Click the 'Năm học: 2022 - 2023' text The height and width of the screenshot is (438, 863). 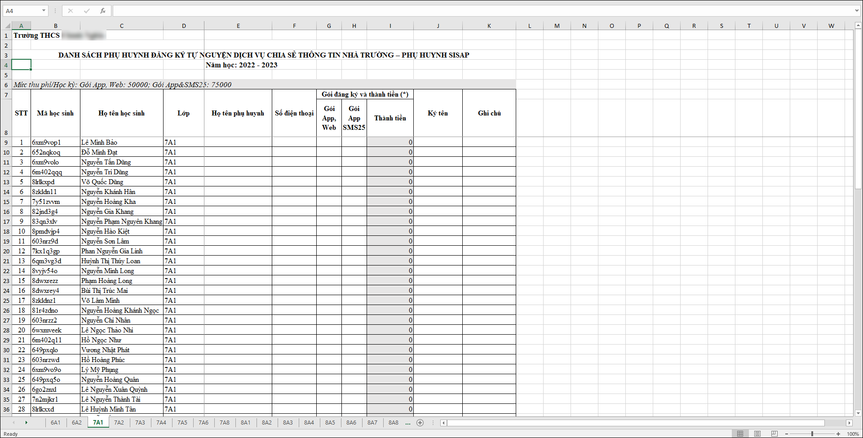click(242, 65)
